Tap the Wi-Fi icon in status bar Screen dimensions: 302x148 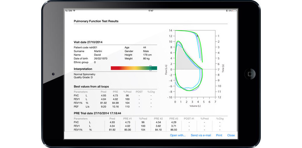(x=74, y=11)
